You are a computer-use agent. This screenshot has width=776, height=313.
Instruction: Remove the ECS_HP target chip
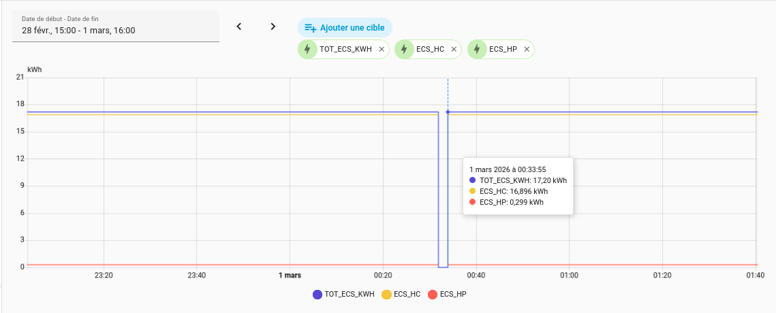point(527,50)
